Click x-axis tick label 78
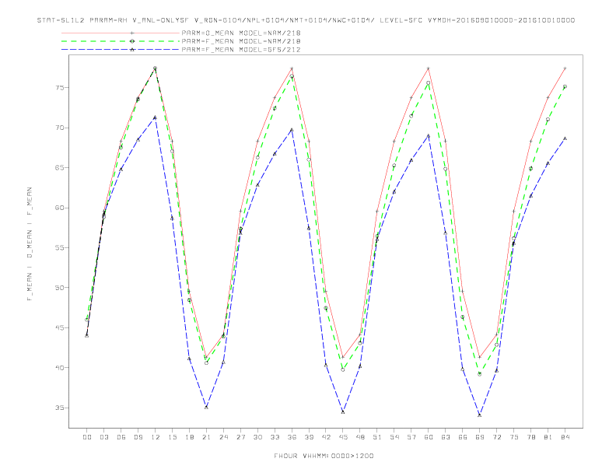 pos(531,437)
